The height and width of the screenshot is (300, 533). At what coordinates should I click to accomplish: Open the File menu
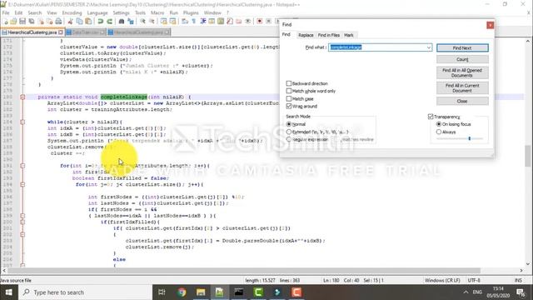tap(6, 12)
